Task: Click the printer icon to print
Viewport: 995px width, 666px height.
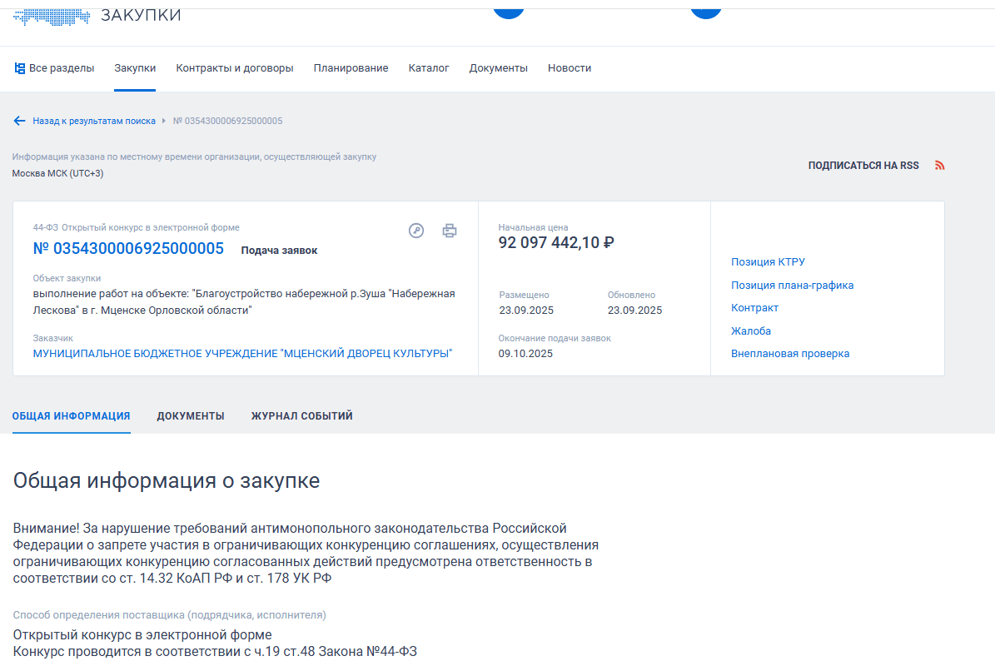Action: tap(450, 231)
